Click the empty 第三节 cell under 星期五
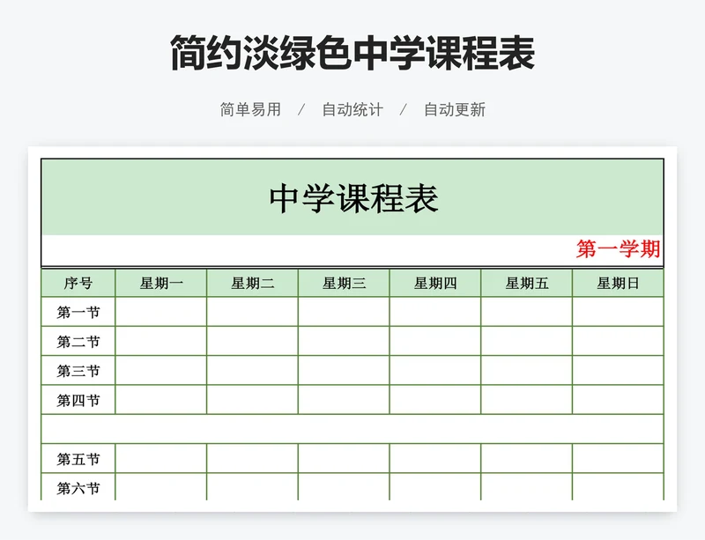 coord(526,370)
